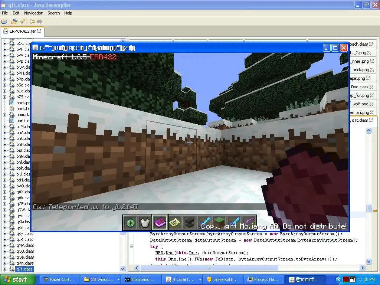Open the 3 Java taskbar group dropdown
Image resolution: width=380 pixels, height=285 pixels.
click(x=200, y=279)
